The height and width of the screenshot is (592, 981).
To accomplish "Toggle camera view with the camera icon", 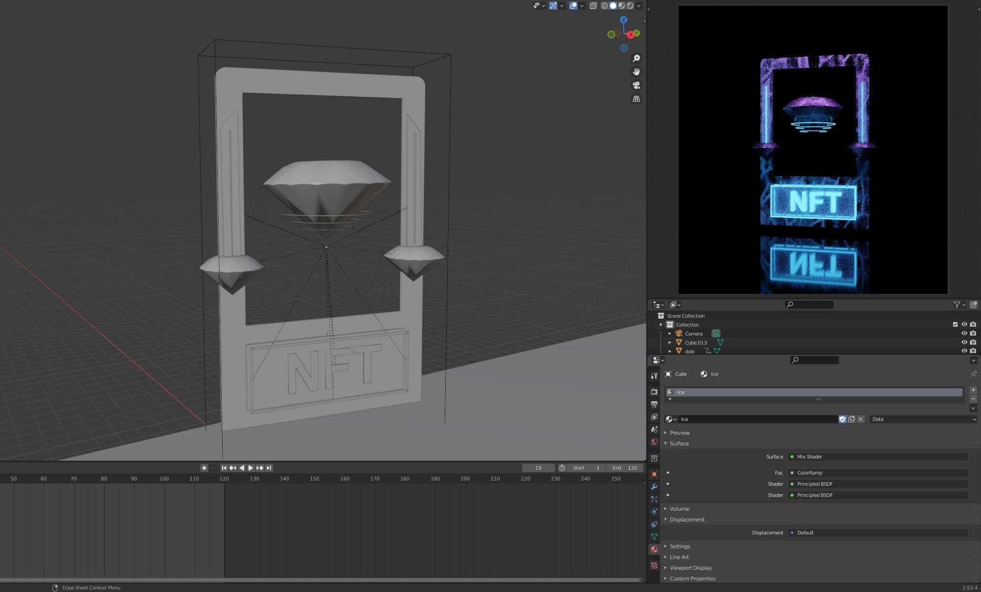I will 636,85.
